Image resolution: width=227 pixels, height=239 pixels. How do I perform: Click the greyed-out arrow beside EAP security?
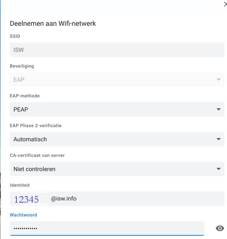tap(219, 80)
